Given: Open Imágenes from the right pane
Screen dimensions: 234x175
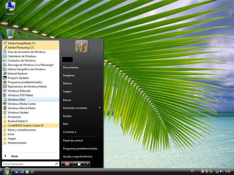Looking at the screenshot, I should [x=69, y=76].
